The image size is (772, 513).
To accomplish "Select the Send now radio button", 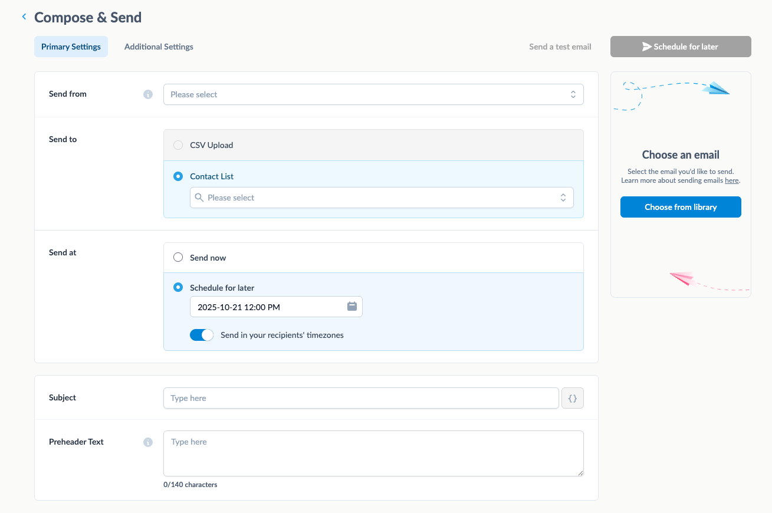I will pyautogui.click(x=178, y=258).
